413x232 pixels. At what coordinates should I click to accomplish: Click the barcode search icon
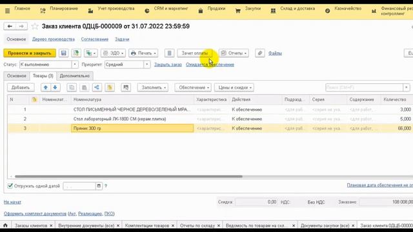(126, 88)
